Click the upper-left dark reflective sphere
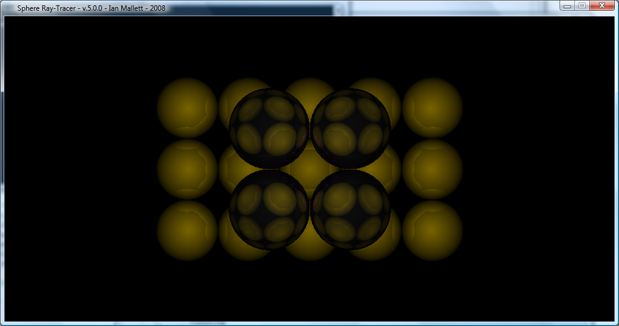The height and width of the screenshot is (326, 619). (269, 128)
